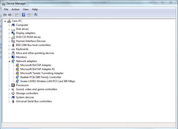Viewport: 178px width, 129px height.
Task: Select Realtek PCIe GBE Family Controller label
Action: tap(41, 77)
